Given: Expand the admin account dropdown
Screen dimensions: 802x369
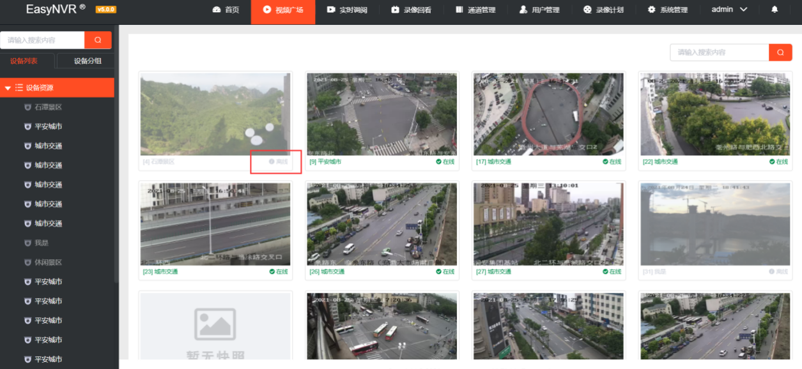Looking at the screenshot, I should [729, 10].
